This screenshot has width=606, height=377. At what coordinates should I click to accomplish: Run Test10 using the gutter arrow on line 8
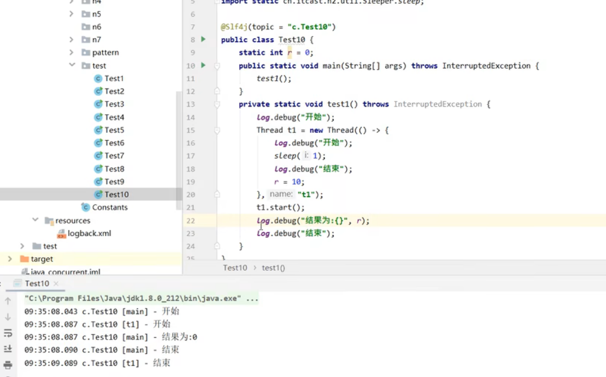(203, 39)
